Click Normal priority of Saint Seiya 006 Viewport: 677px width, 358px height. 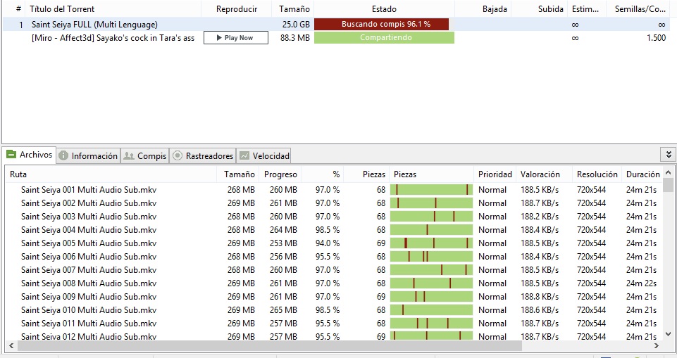[492, 257]
